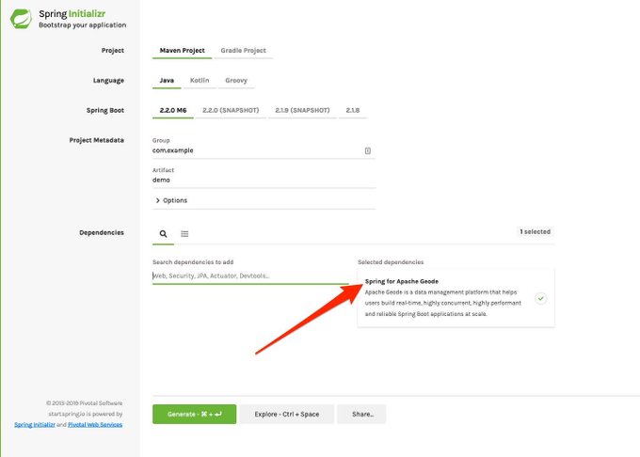Image resolution: width=640 pixels, height=457 pixels.
Task: Open the Spring Initializr footer link
Action: click(x=35, y=425)
